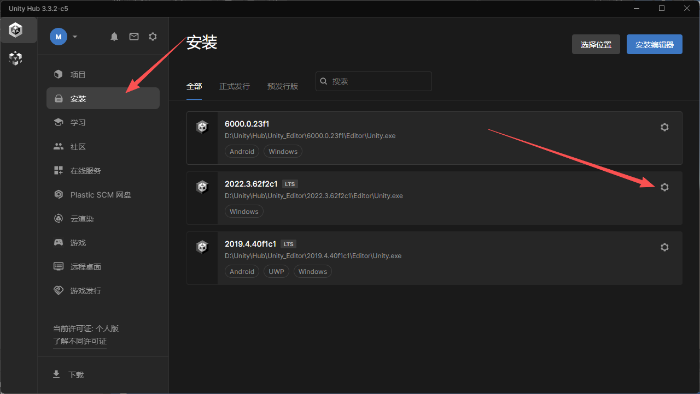
Task: Open 在线服务 in the sidebar
Action: coord(103,170)
